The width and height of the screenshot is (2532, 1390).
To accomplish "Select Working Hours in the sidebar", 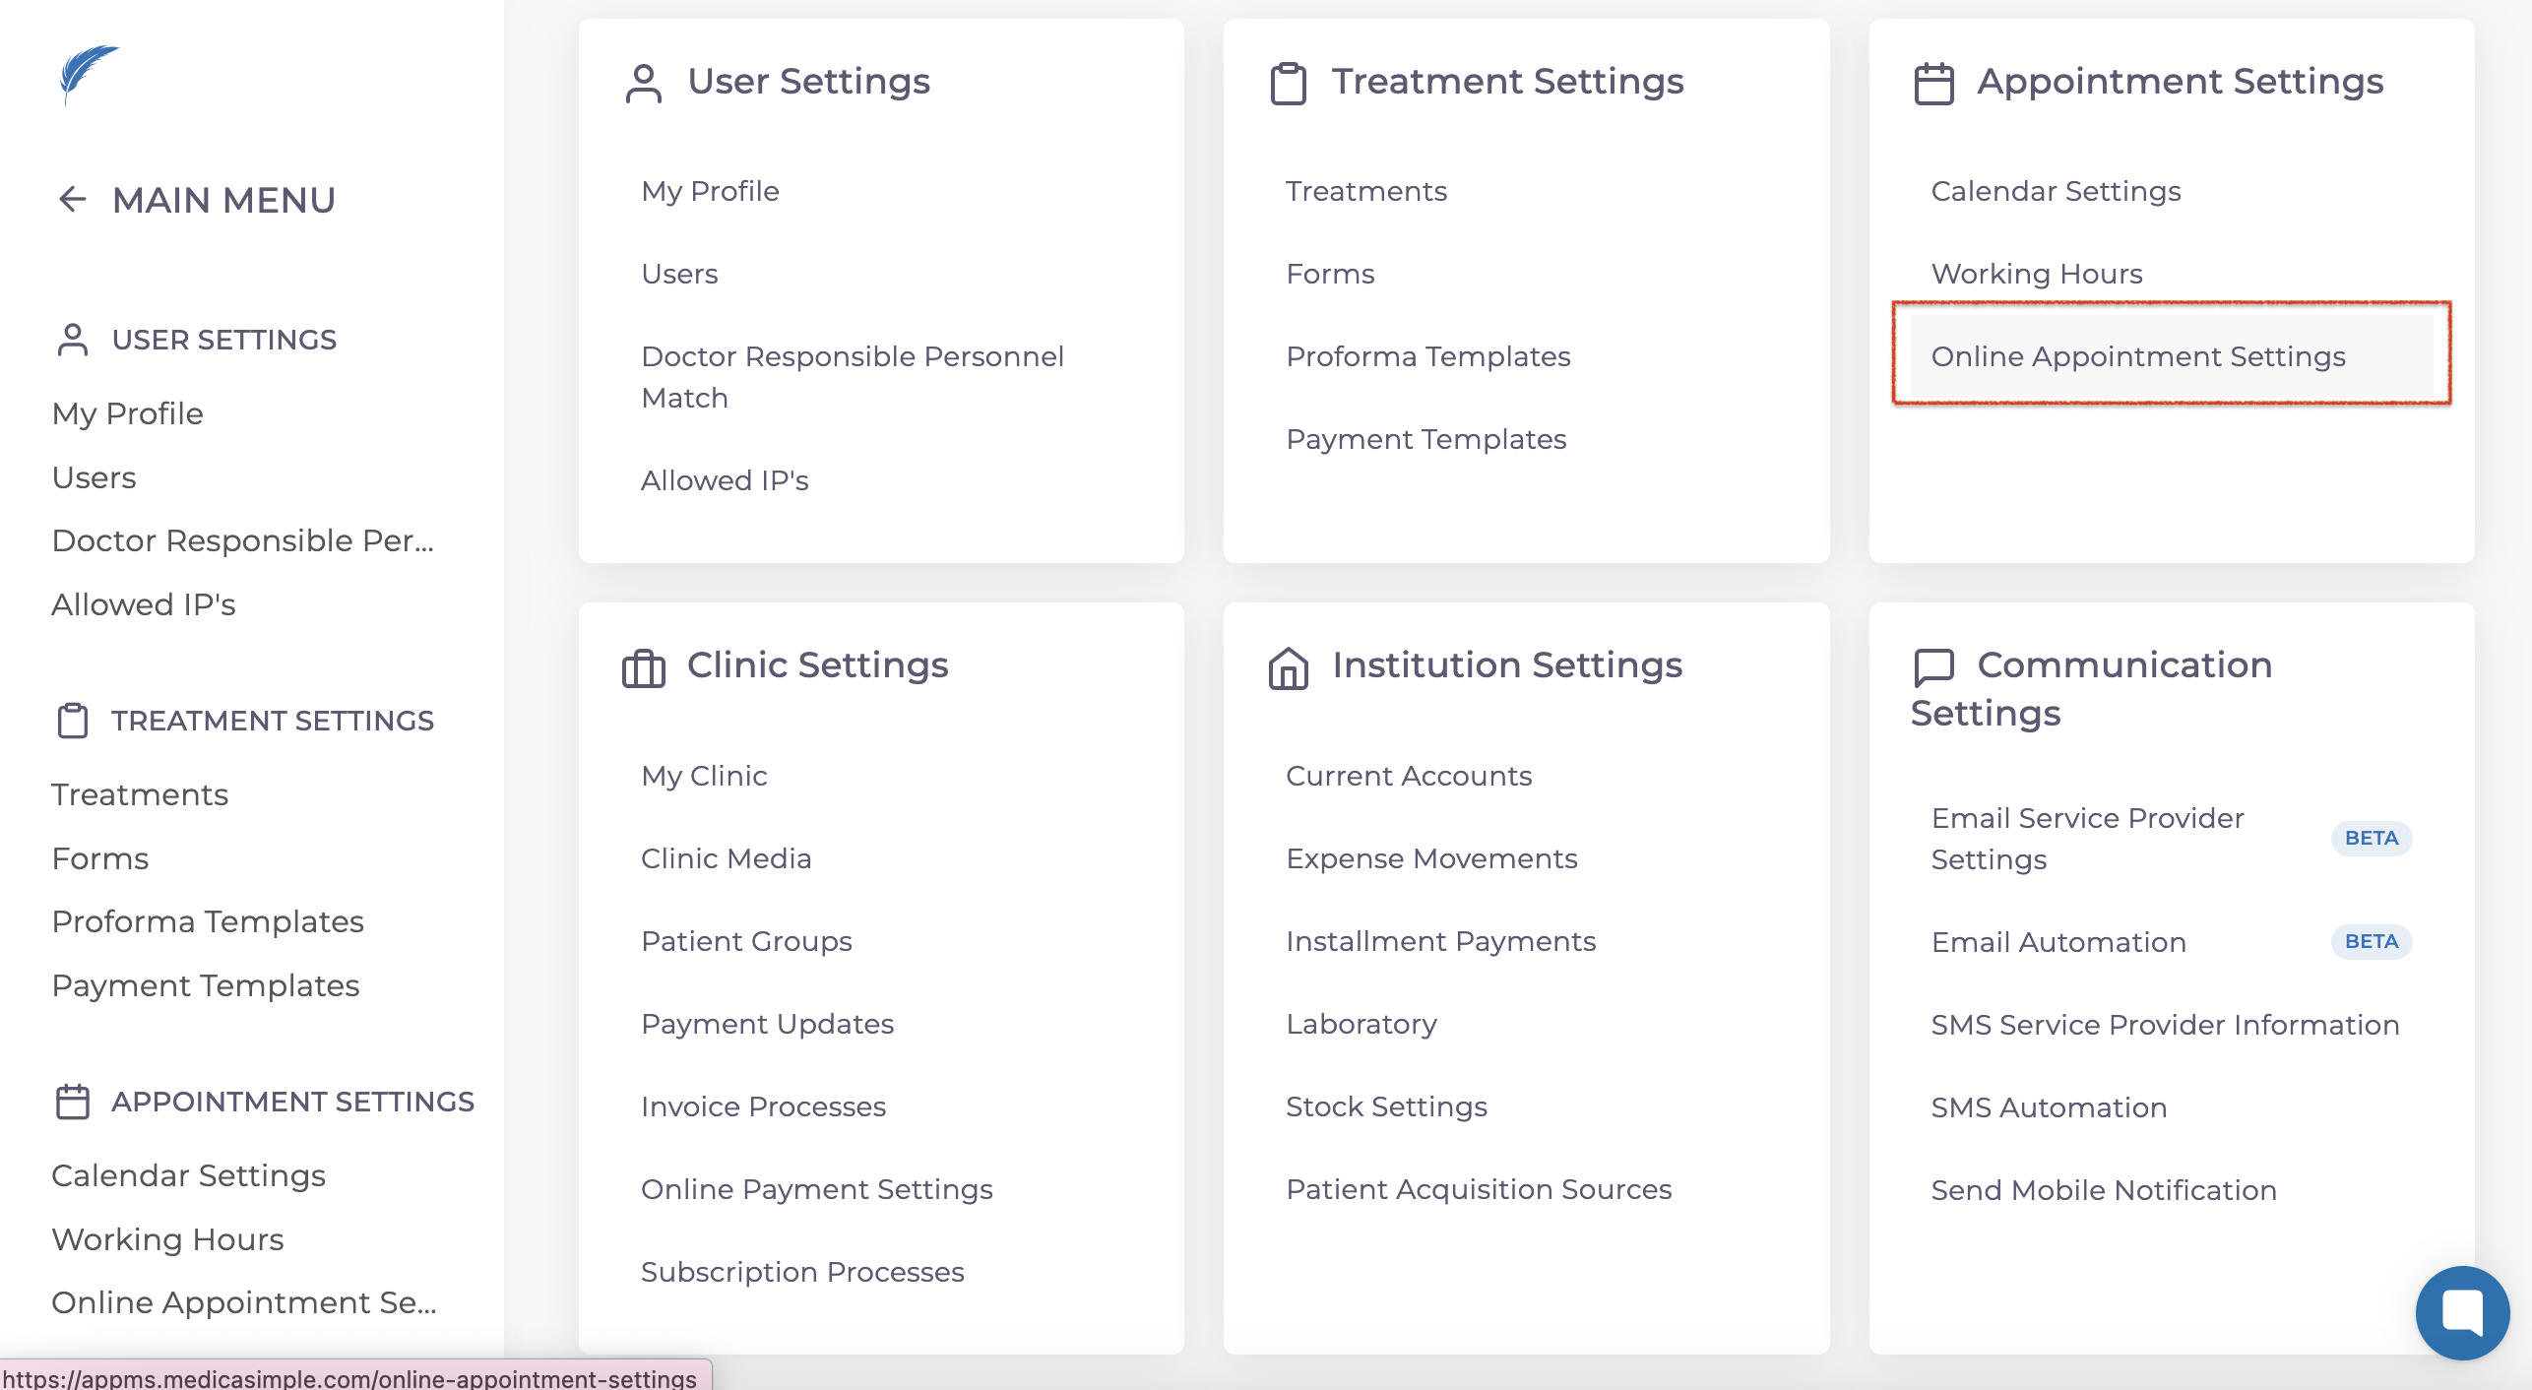I will [x=167, y=1239].
